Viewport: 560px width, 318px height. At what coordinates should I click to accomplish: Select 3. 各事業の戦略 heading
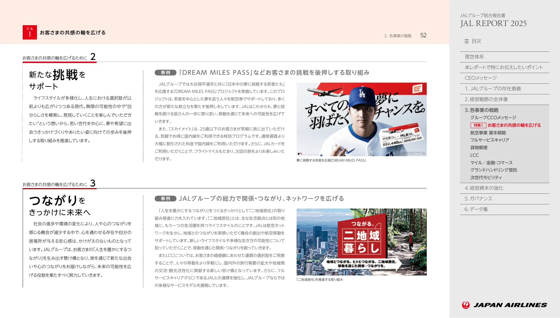click(482, 110)
